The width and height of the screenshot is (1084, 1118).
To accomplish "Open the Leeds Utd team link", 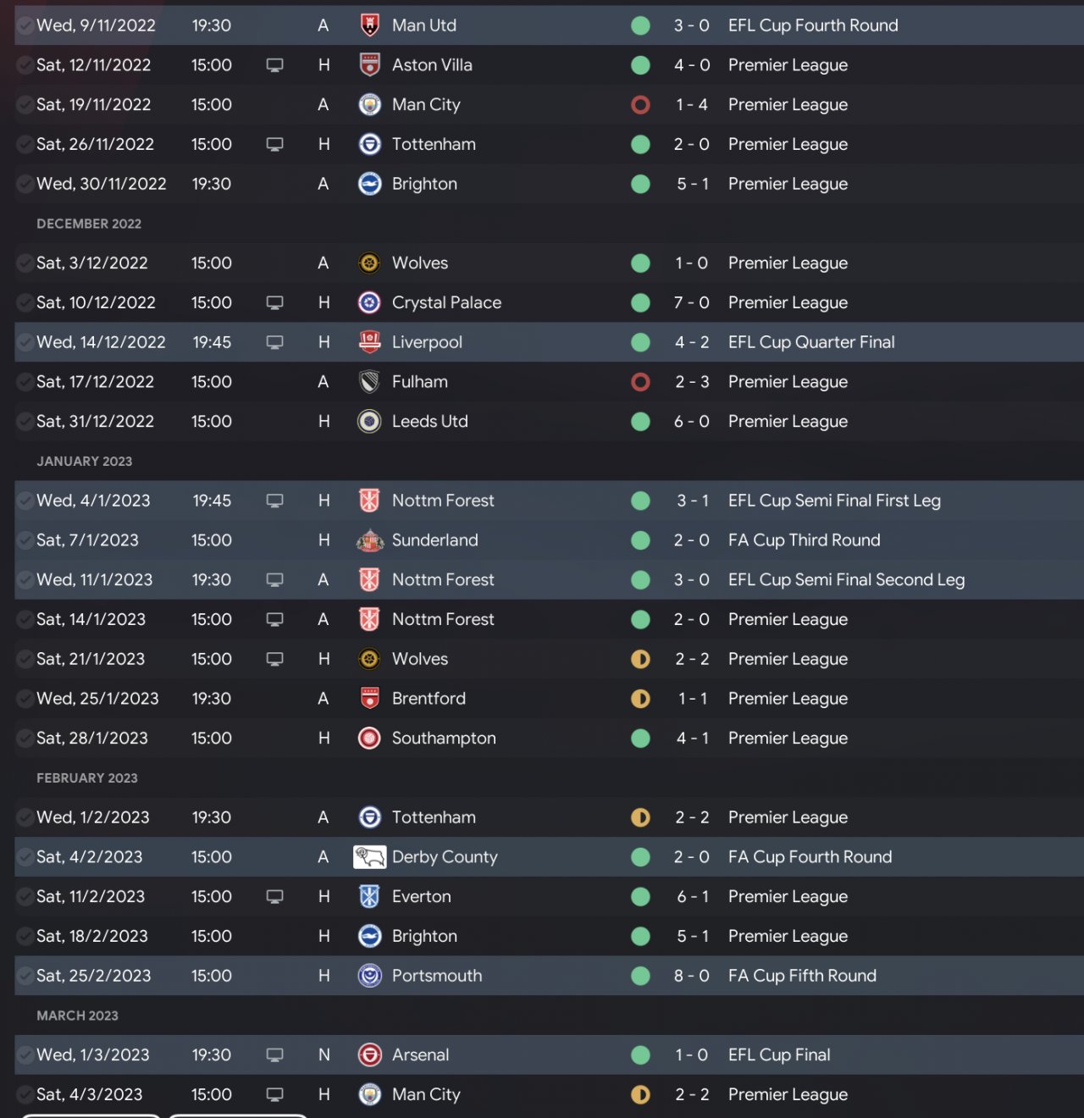I will (x=429, y=422).
